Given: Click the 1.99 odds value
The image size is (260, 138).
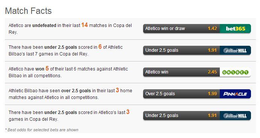Looking at the screenshot, I should [212, 94].
